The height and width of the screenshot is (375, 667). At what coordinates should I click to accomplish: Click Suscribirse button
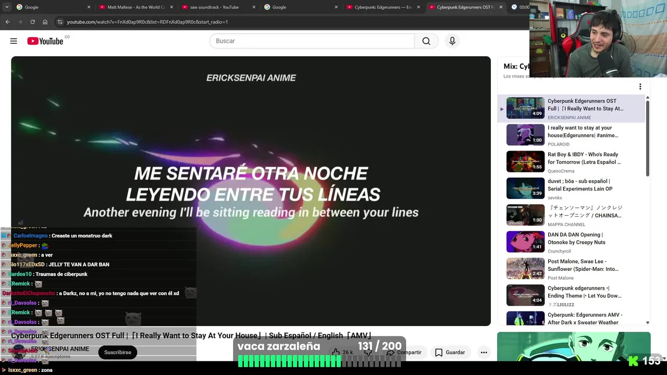[x=118, y=353]
